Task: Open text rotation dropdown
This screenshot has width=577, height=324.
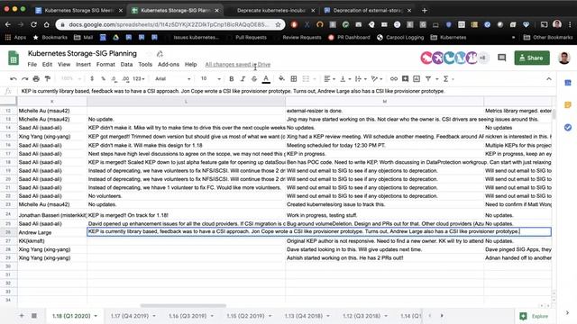Action: click(377, 78)
